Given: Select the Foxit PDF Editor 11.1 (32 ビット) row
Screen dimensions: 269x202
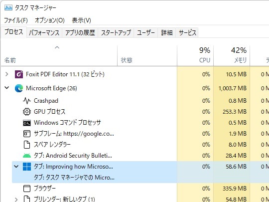Looking at the screenshot, I should click(135, 74).
